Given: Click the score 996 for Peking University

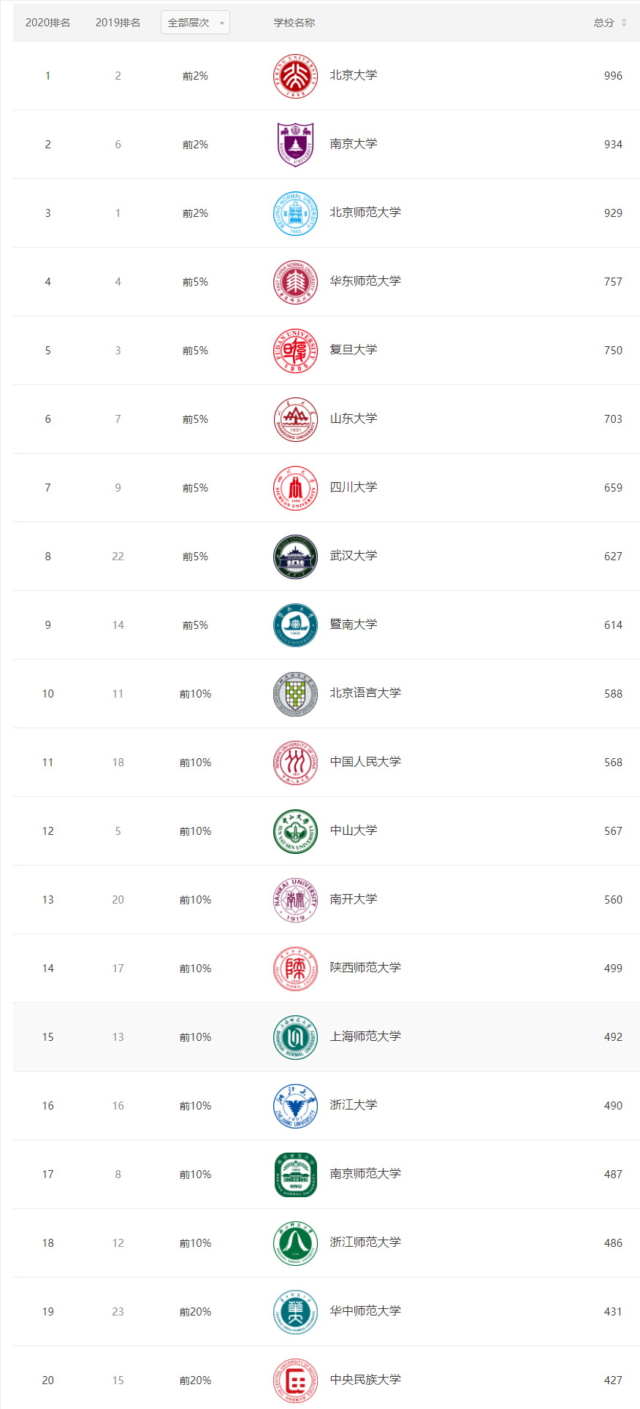Looking at the screenshot, I should pyautogui.click(x=613, y=75).
